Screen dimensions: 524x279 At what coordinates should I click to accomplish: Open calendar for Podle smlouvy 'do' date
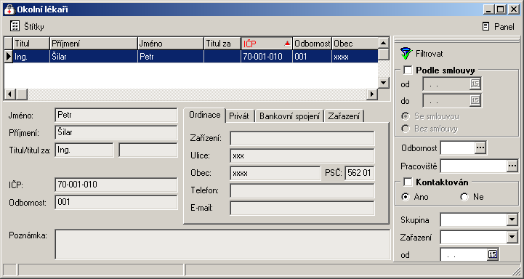pyautogui.click(x=475, y=100)
